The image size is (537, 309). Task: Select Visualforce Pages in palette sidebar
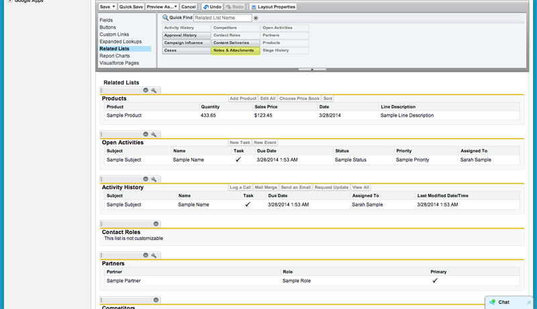pos(119,63)
